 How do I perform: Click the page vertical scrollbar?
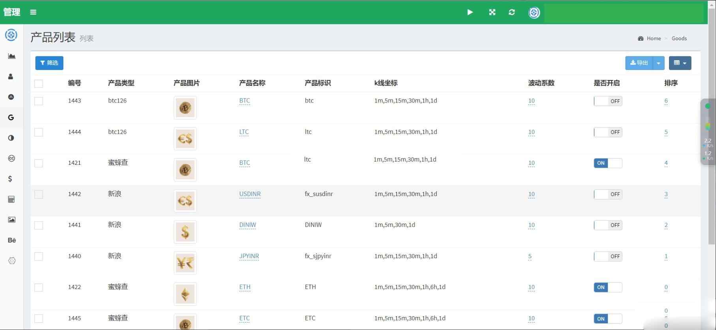pos(712,126)
